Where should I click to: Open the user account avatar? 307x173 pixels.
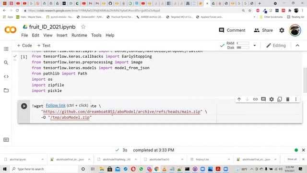pyautogui.click(x=295, y=30)
